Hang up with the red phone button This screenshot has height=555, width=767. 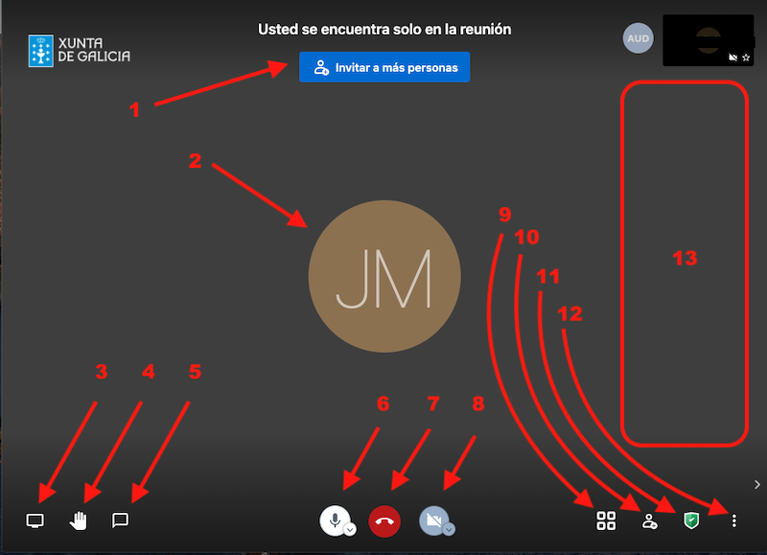click(383, 520)
